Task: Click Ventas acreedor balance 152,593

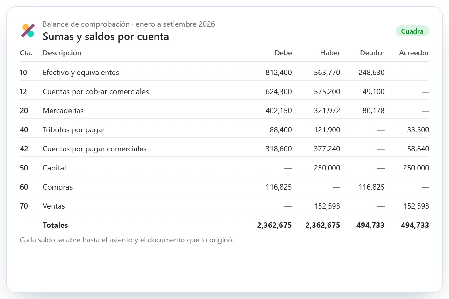Action: (x=416, y=206)
